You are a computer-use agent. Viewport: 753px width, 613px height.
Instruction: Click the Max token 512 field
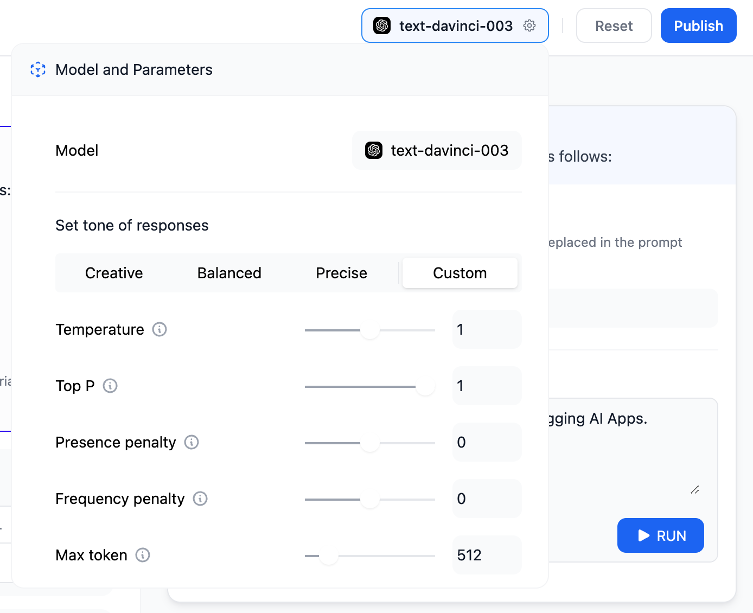(487, 555)
